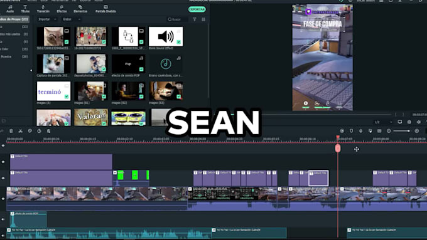This screenshot has height=240, width=427.
Task: Click the microphone voiceover icon
Action: tap(360, 131)
